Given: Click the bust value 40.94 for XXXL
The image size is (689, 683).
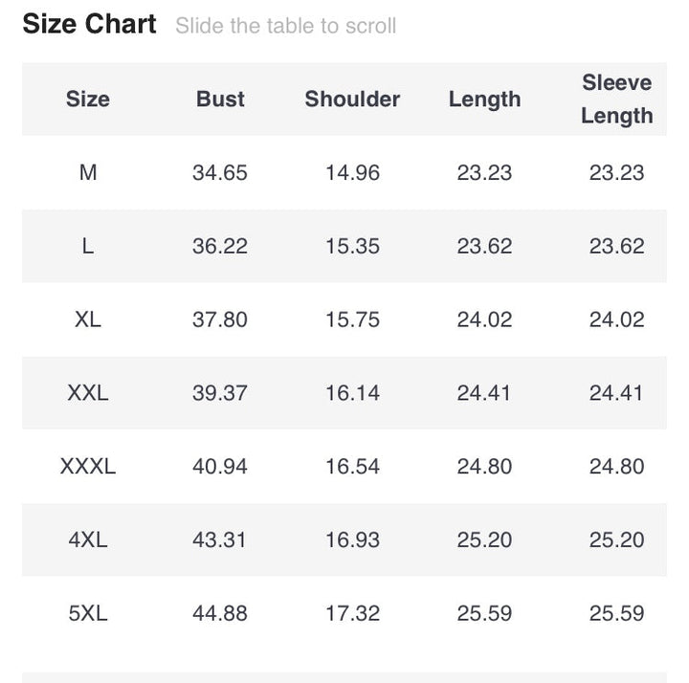Looking at the screenshot, I should 220,467.
